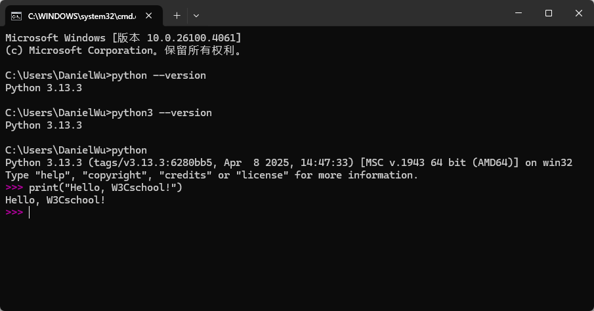This screenshot has width=594, height=311.
Task: Maximize the terminal window
Action: (549, 13)
